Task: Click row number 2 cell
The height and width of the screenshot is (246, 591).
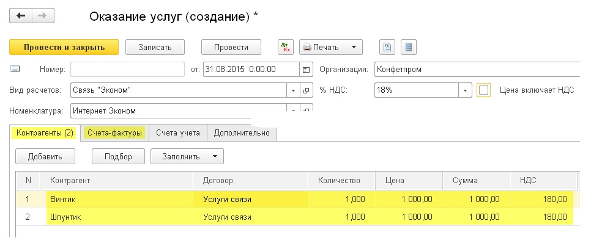Action: click(x=28, y=217)
